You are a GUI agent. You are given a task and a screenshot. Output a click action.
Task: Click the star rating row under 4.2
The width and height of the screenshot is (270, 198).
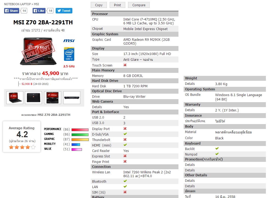tap(22, 147)
